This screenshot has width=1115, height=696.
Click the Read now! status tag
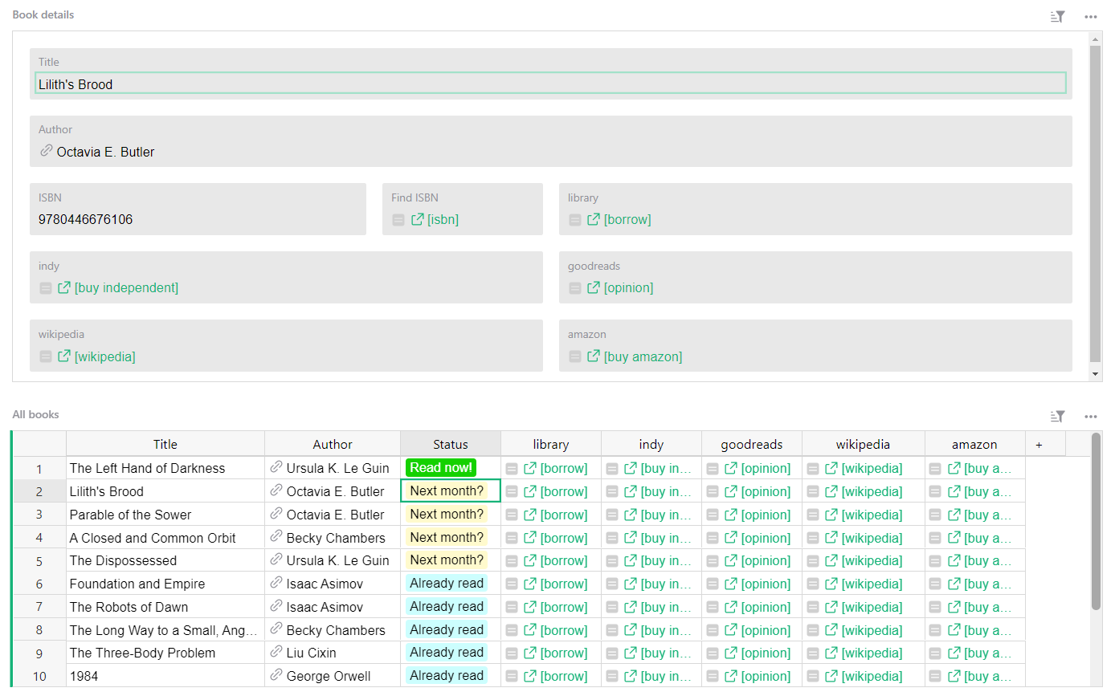point(441,467)
